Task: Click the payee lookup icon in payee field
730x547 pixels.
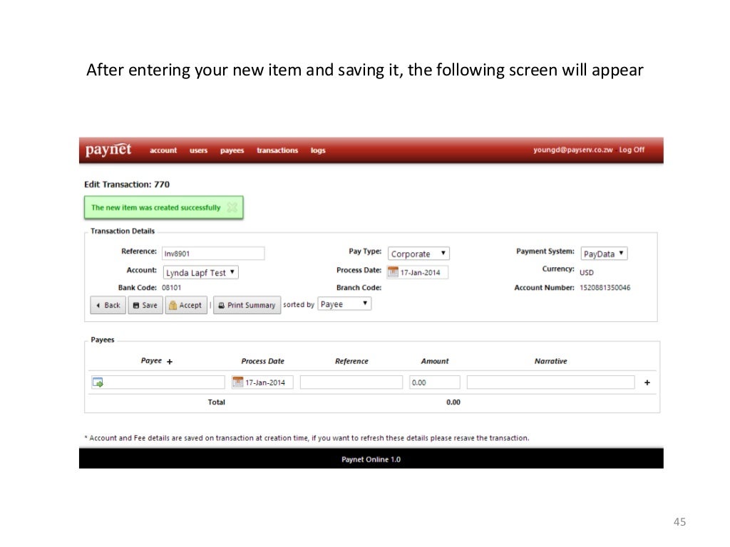Action: pos(98,382)
